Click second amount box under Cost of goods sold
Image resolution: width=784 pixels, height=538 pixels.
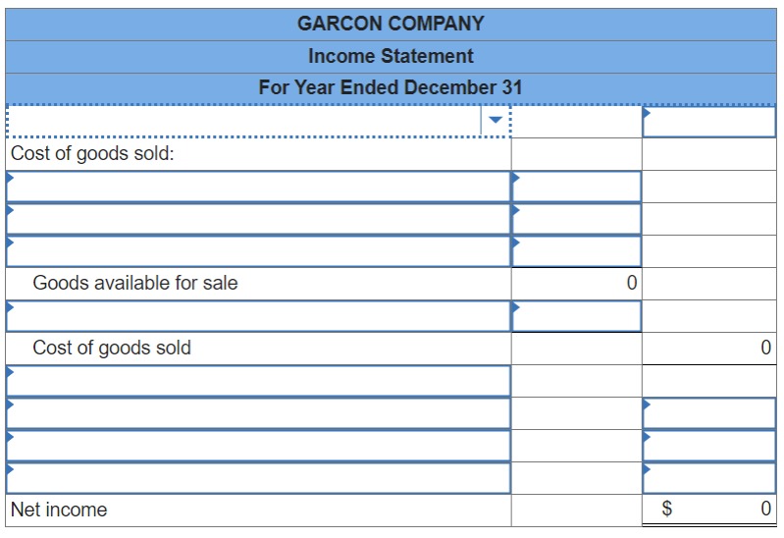(577, 219)
